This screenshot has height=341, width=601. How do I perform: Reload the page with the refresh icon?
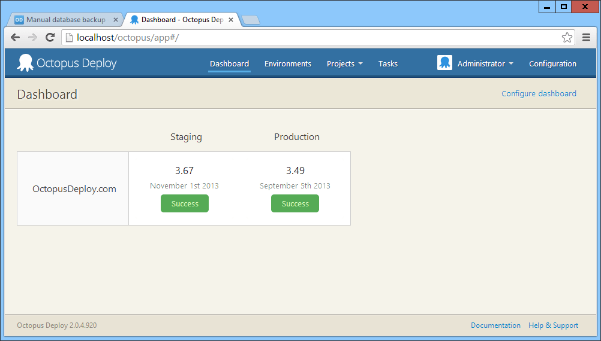(x=50, y=38)
